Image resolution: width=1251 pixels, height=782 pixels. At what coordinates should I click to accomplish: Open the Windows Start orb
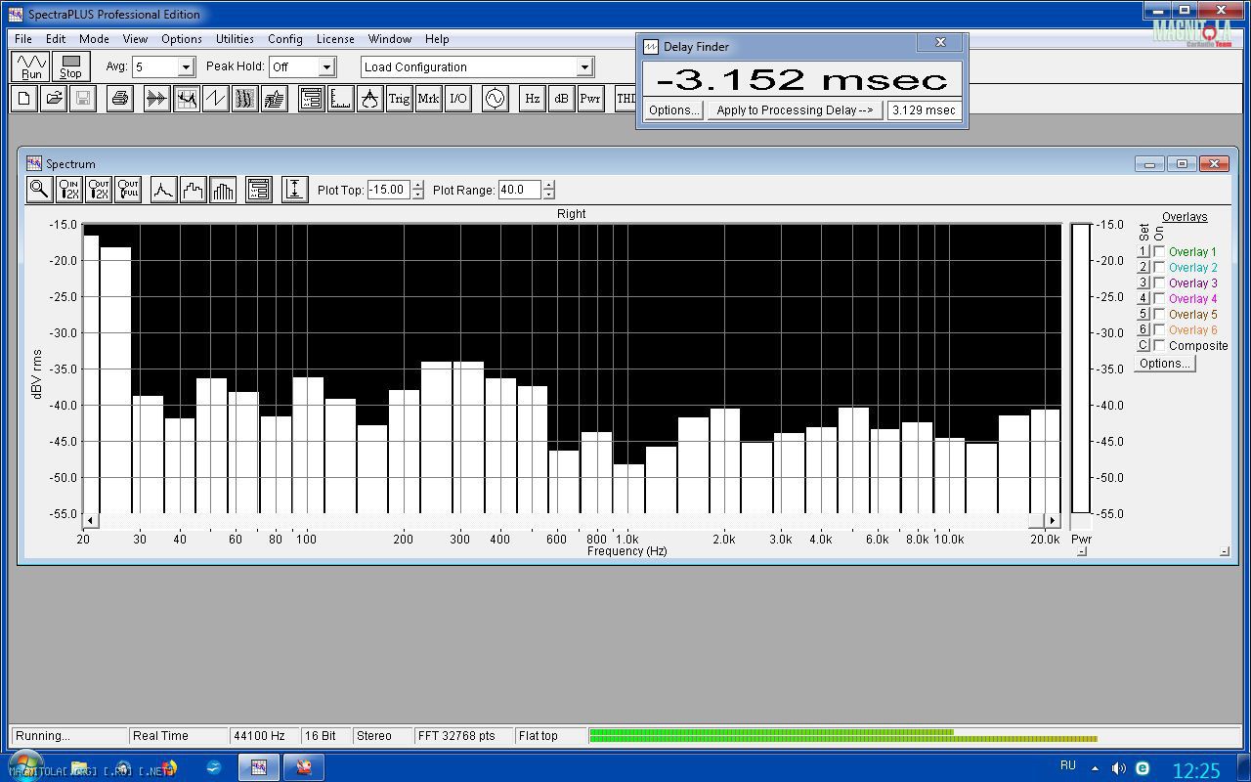24,765
